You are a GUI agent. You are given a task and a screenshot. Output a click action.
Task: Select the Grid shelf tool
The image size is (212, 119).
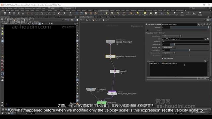pyautogui.click(x=23, y=13)
